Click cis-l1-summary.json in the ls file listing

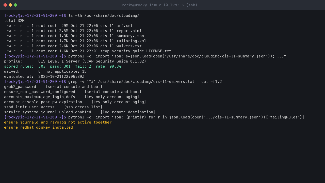(x=122, y=36)
